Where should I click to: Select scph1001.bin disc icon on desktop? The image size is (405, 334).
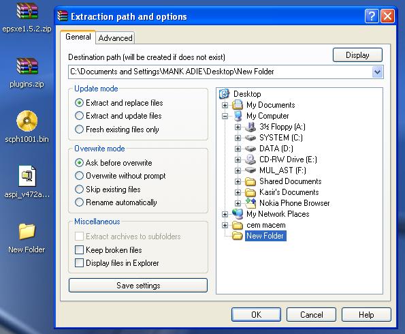point(27,121)
